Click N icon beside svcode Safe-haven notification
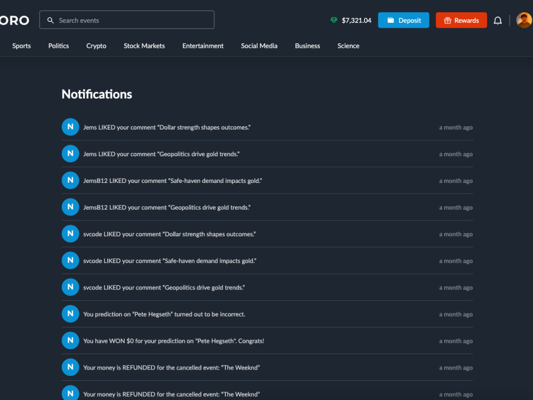Screen dimensions: 533x400 tap(70, 260)
